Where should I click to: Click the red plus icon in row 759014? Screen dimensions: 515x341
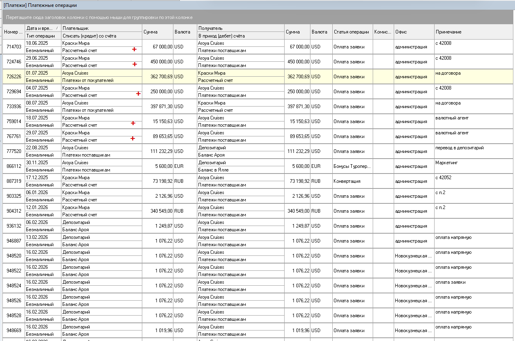(133, 123)
